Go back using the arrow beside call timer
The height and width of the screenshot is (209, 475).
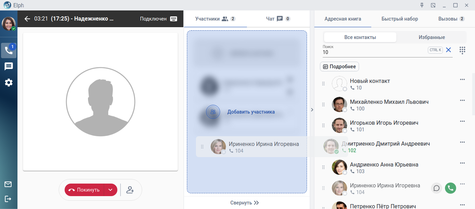click(27, 19)
